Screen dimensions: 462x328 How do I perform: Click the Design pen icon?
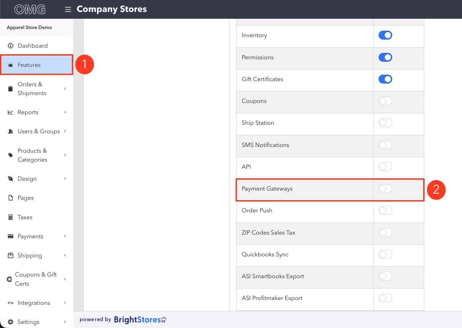(11, 179)
